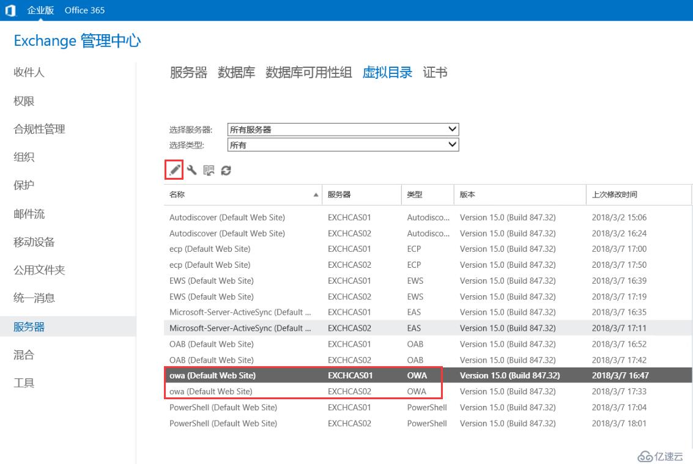The height and width of the screenshot is (464, 693).
Task: Open the 选择服务器 dropdown
Action: (343, 130)
